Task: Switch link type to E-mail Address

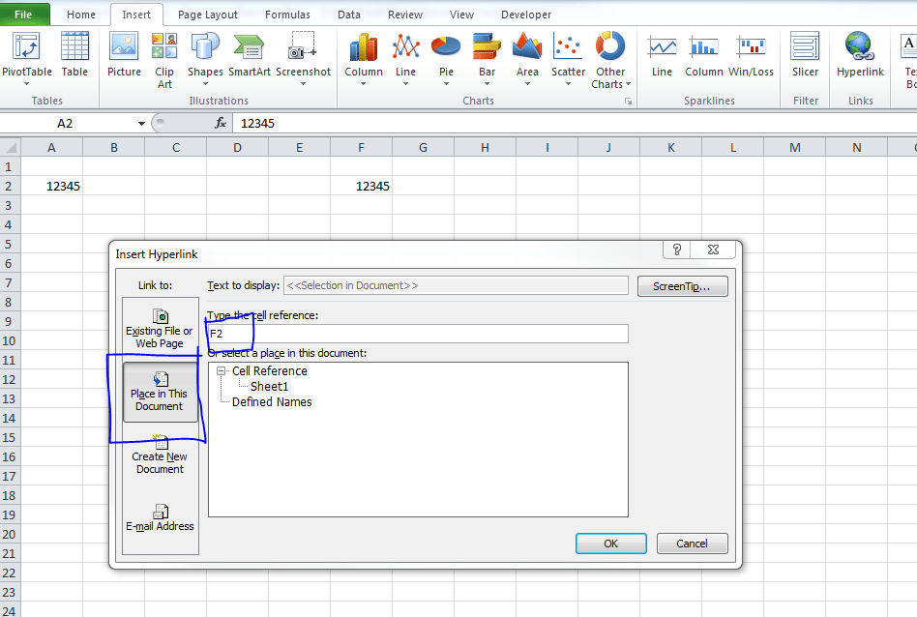Action: click(x=160, y=519)
